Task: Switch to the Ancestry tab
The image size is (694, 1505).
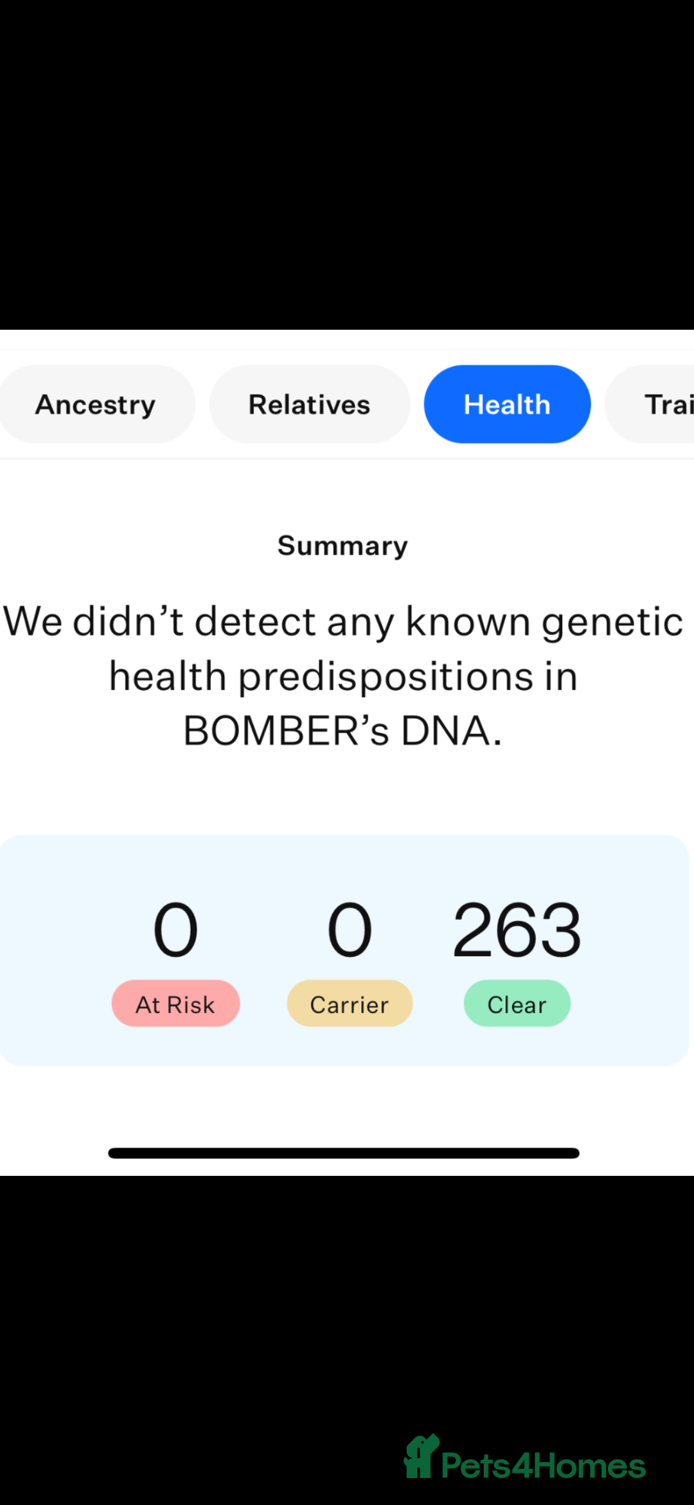Action: 96,404
